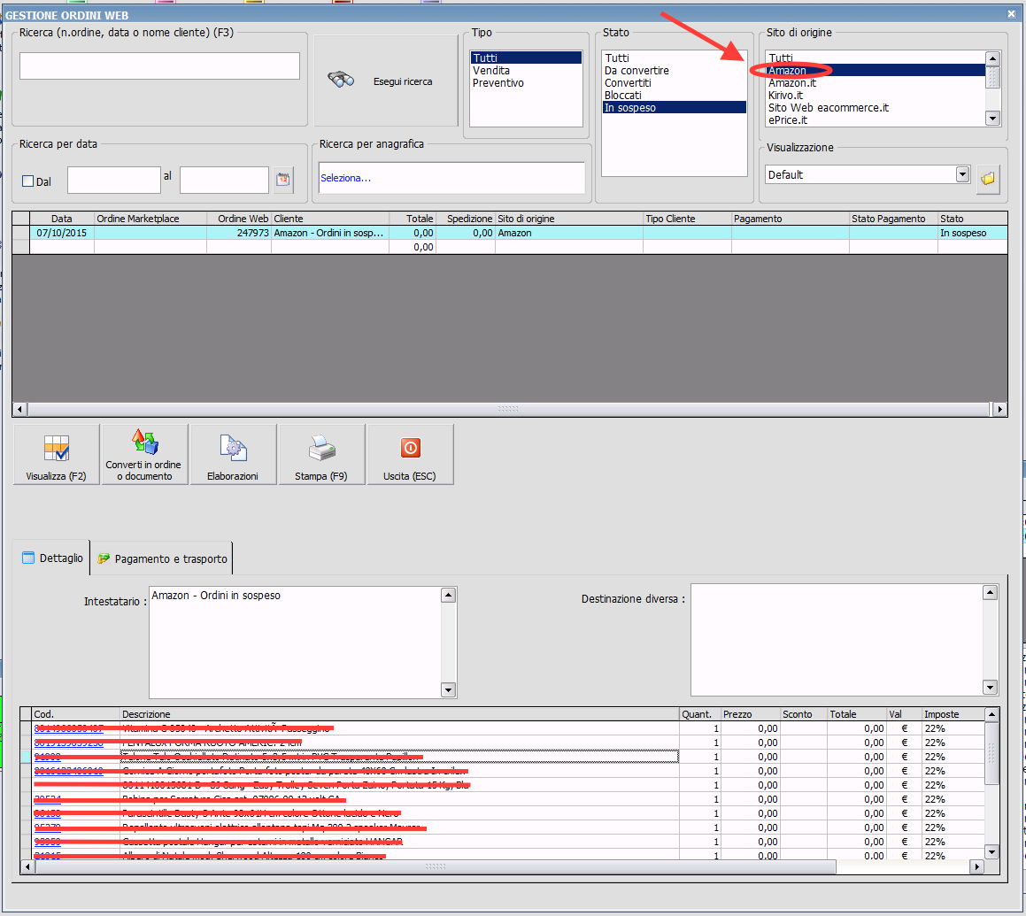1026x916 pixels.
Task: Open the Elaborazioni gear icon button
Action: [233, 448]
